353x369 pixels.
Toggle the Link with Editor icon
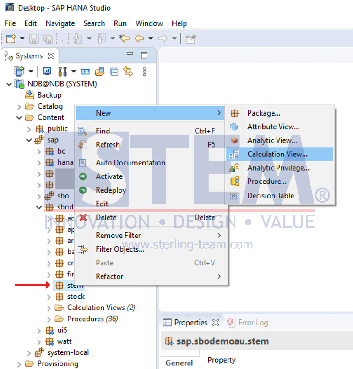128,72
